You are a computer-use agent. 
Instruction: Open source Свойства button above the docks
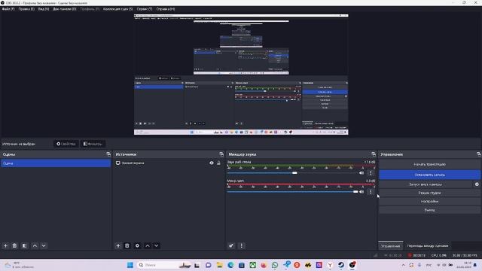tap(66, 144)
